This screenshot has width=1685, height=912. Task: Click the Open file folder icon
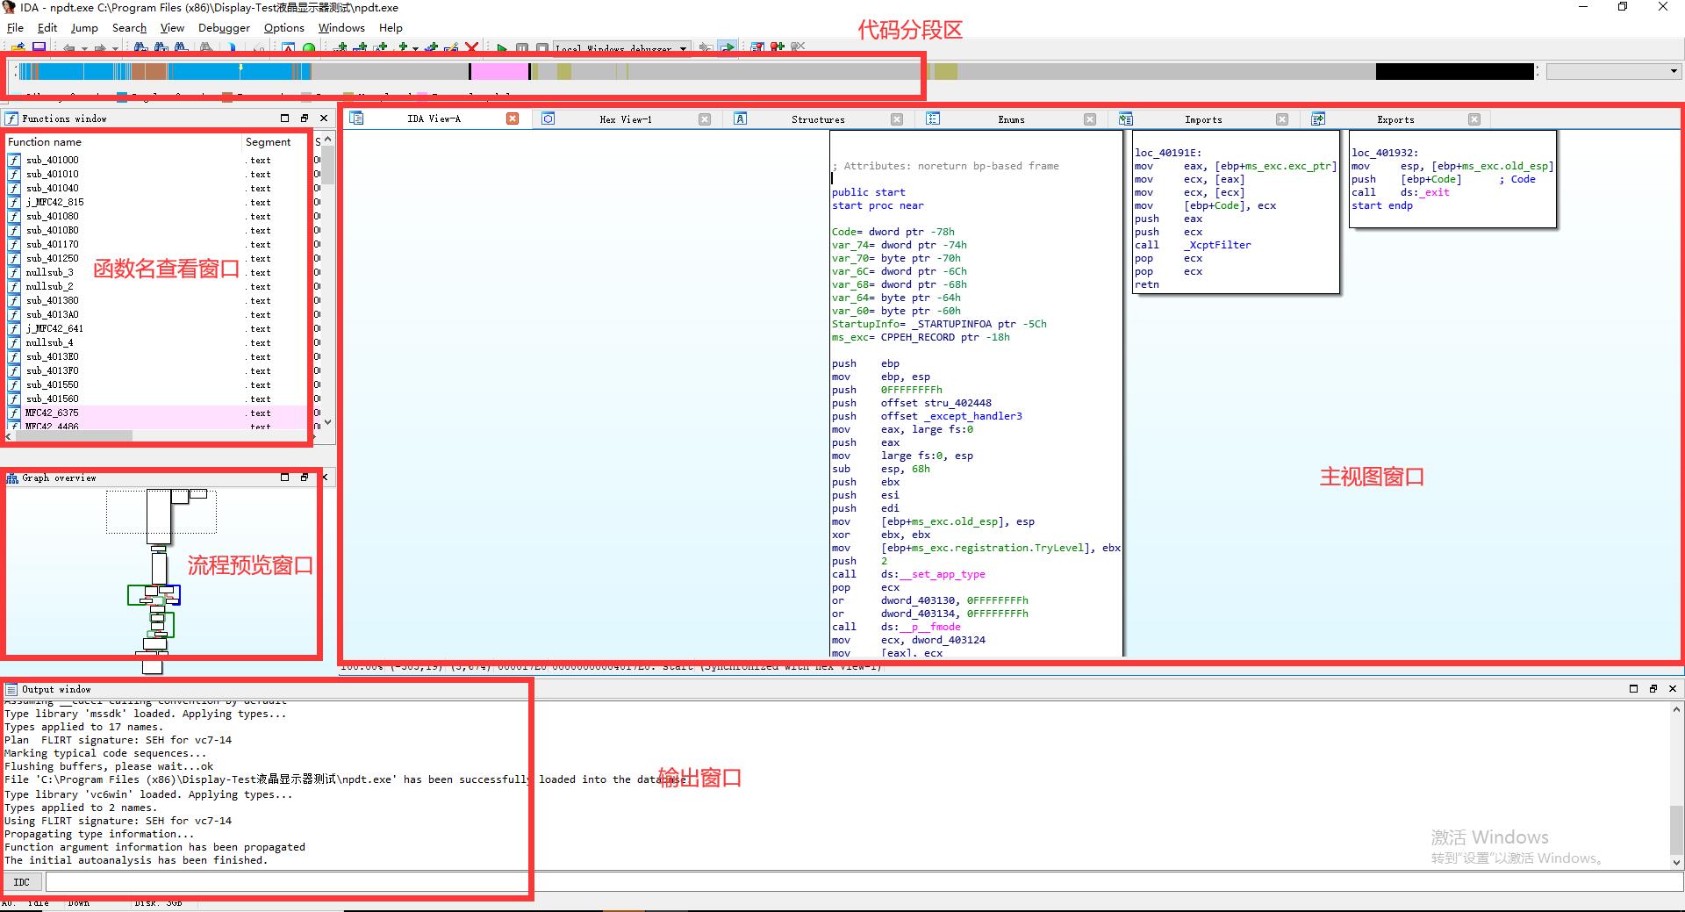coord(18,48)
